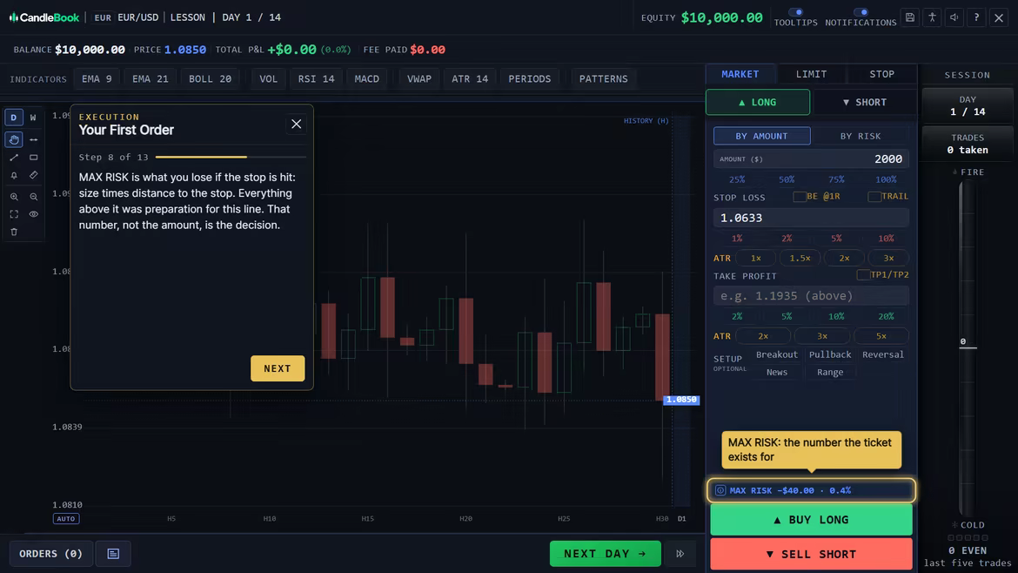Toggle the PATTERNS overlay
This screenshot has width=1018, height=573.
603,78
